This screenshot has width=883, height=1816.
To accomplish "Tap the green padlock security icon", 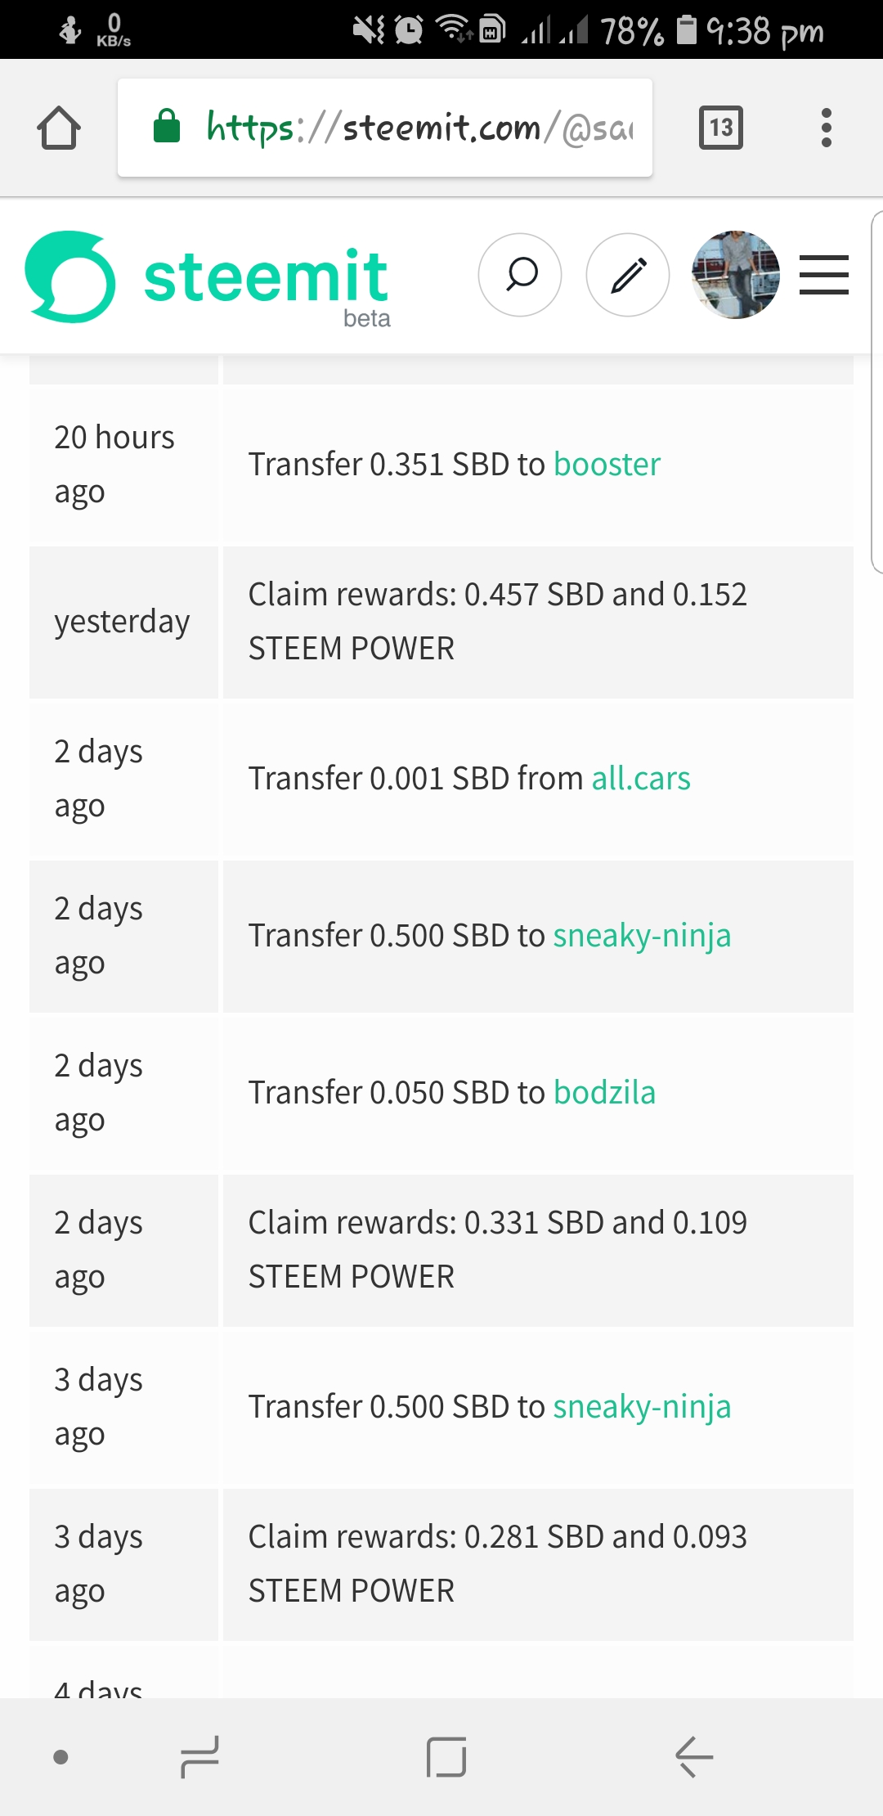I will (x=167, y=127).
